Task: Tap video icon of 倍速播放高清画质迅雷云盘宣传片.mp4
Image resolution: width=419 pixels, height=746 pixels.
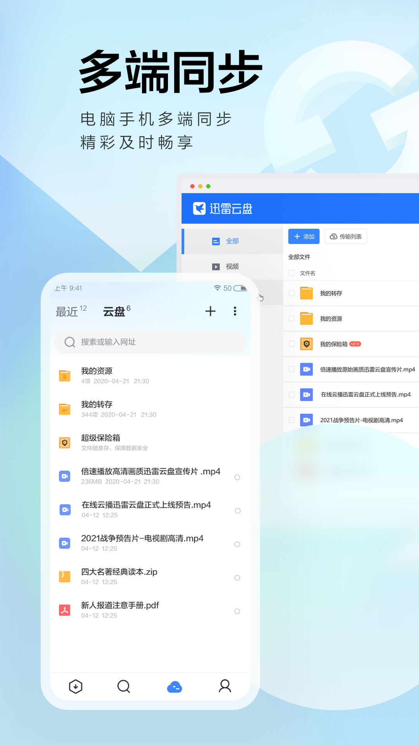Action: pos(64,476)
